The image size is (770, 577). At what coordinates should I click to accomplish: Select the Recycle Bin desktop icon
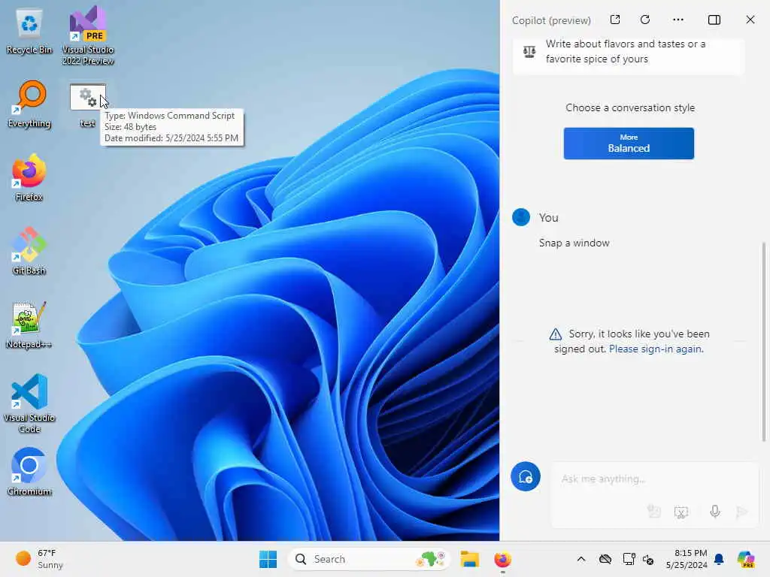click(x=29, y=32)
